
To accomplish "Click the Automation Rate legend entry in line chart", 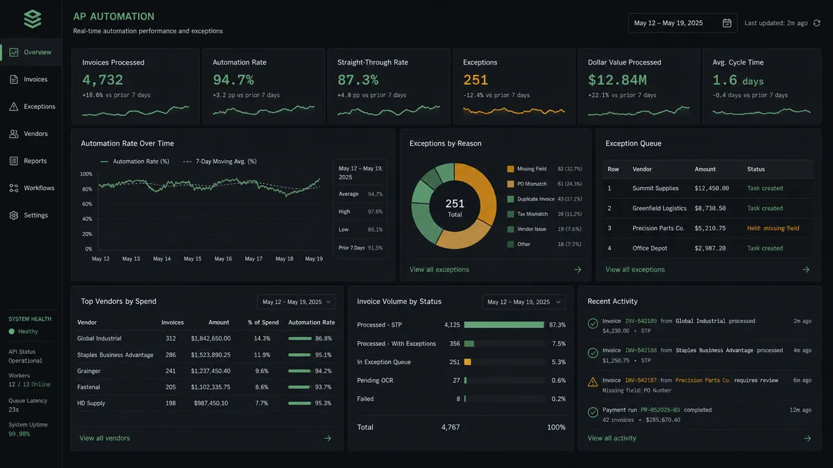I will point(135,162).
